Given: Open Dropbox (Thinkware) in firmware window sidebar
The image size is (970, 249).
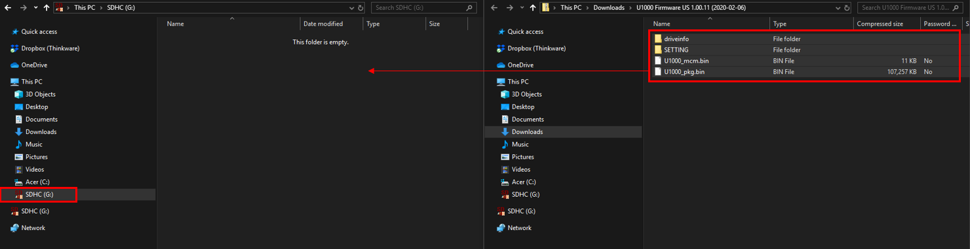Looking at the screenshot, I should coord(536,48).
